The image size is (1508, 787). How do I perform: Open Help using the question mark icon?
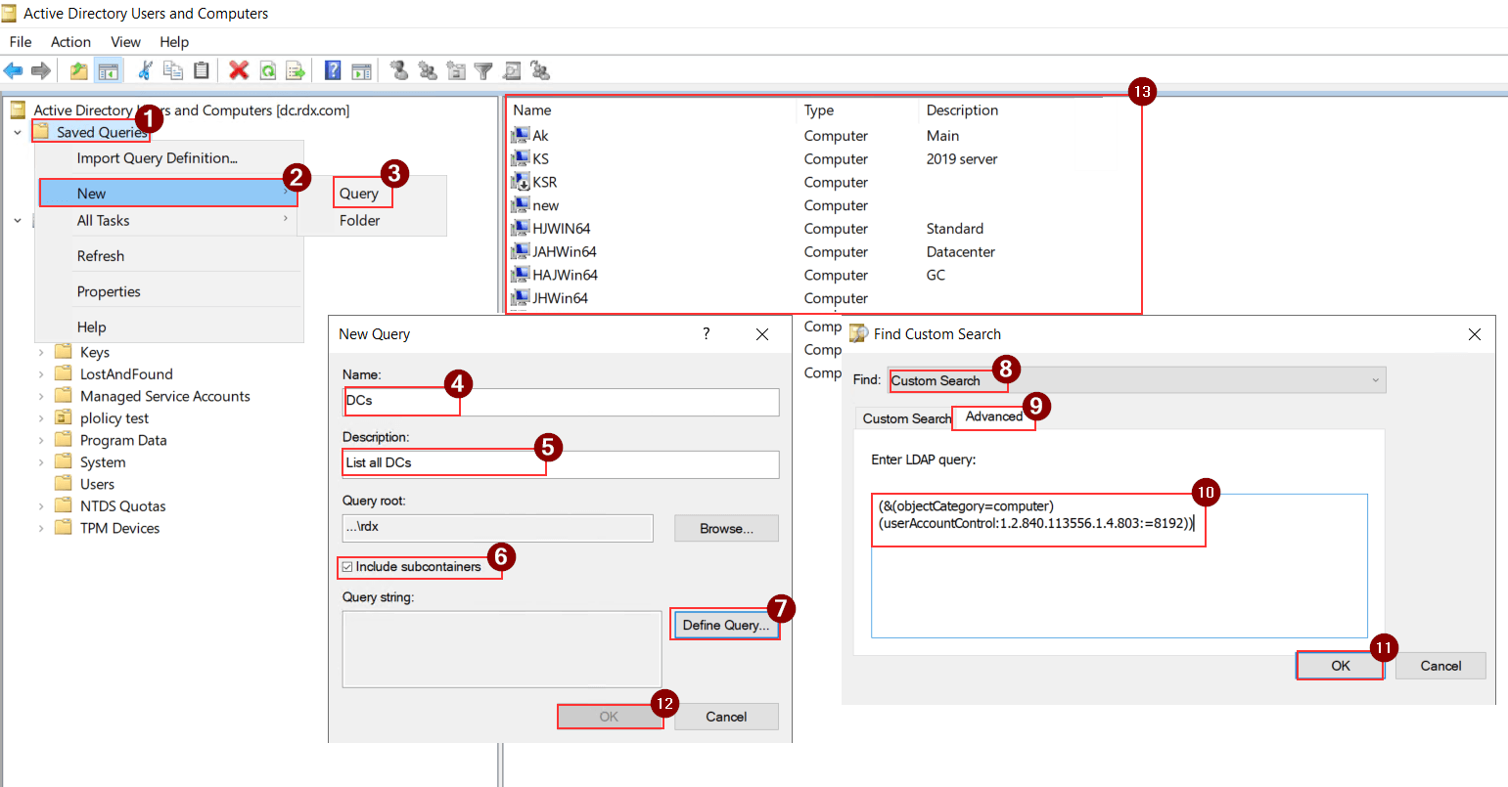point(333,70)
